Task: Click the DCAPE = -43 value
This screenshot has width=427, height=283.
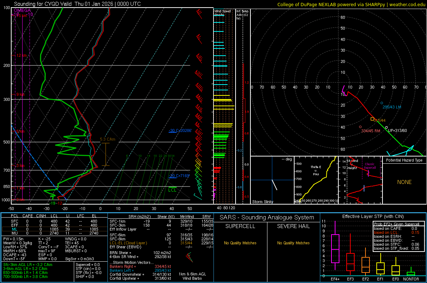Action: (15, 255)
